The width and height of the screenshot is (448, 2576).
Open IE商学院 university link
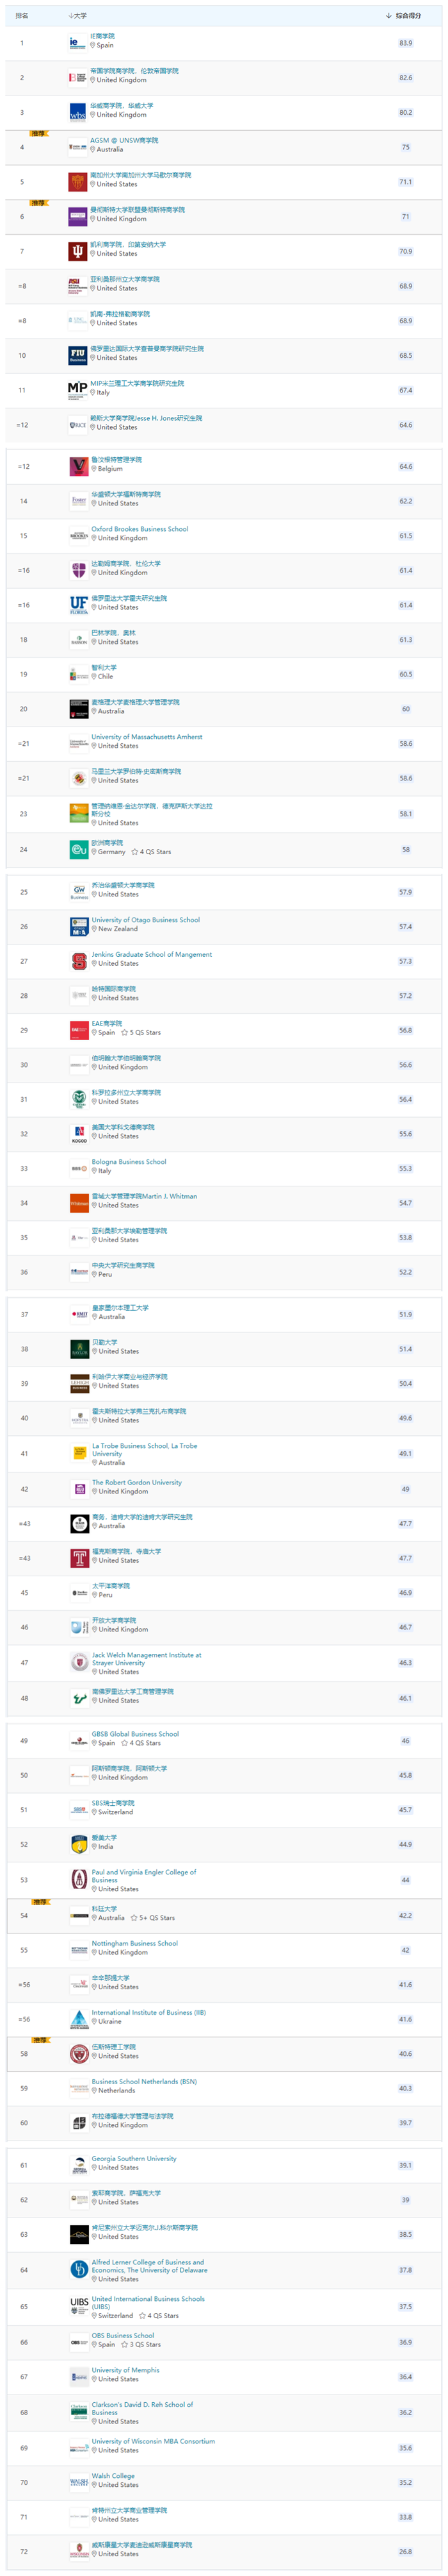coord(103,36)
